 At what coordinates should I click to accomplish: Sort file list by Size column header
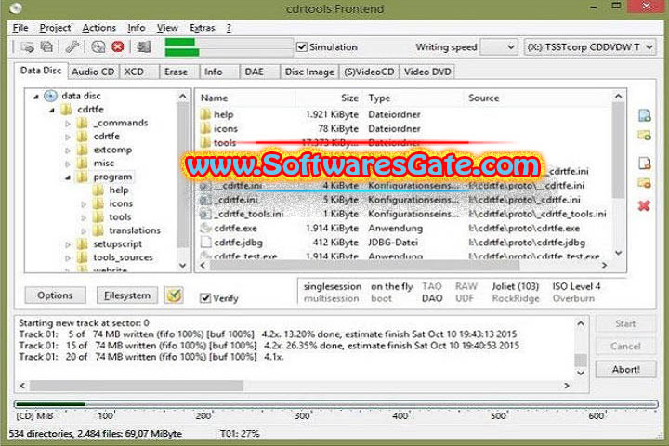(x=329, y=98)
